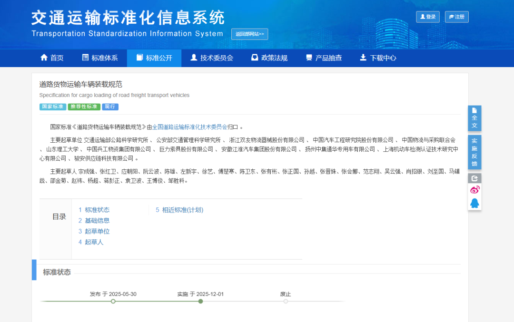Open the 标准体系 navigation menu
The height and width of the screenshot is (322, 514).
tap(99, 58)
